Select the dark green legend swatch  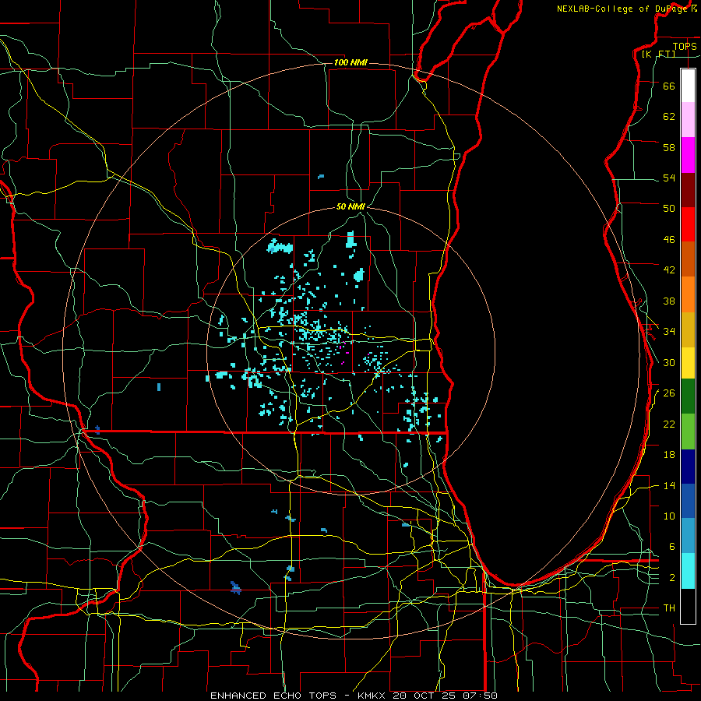(688, 396)
